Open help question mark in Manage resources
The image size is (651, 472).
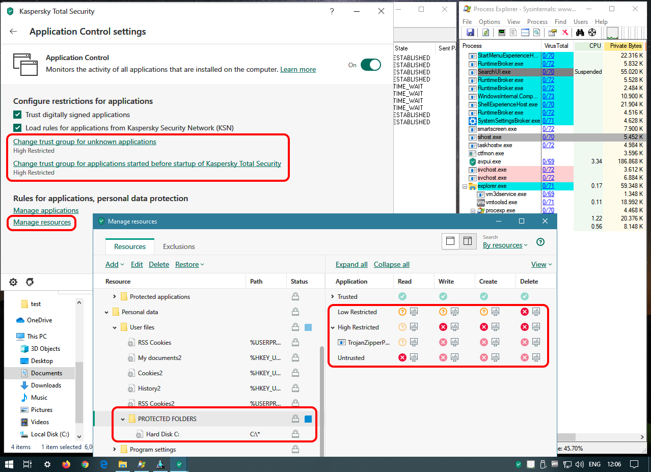(540, 242)
